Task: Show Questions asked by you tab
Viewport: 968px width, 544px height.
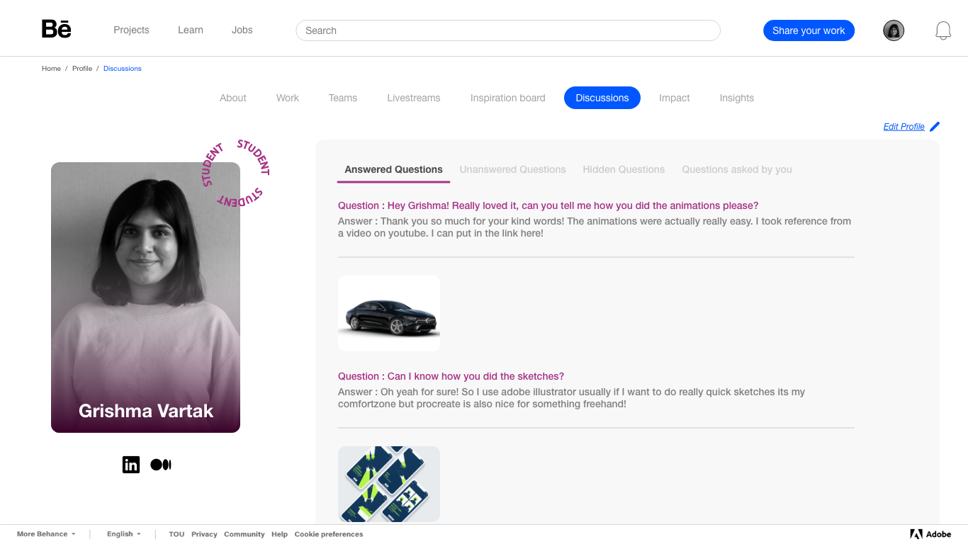Action: coord(737,169)
